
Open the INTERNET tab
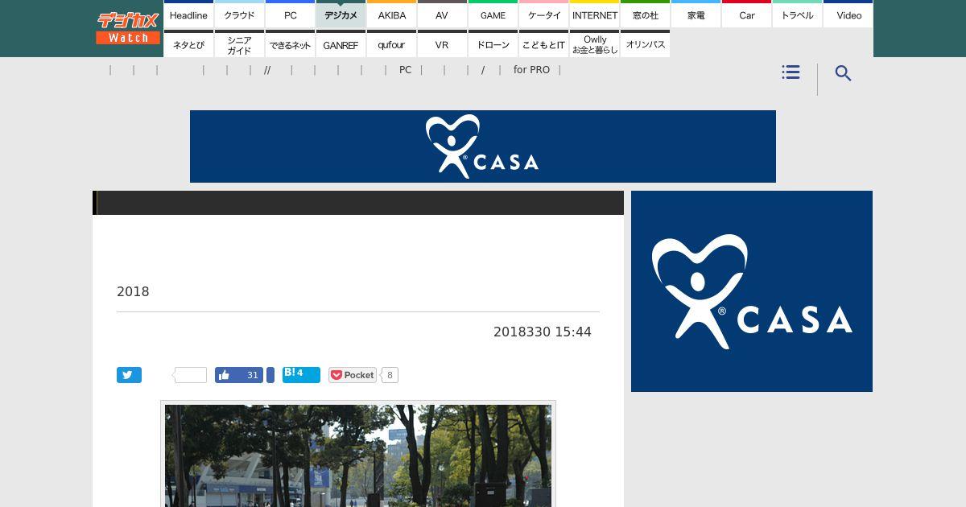tap(594, 14)
